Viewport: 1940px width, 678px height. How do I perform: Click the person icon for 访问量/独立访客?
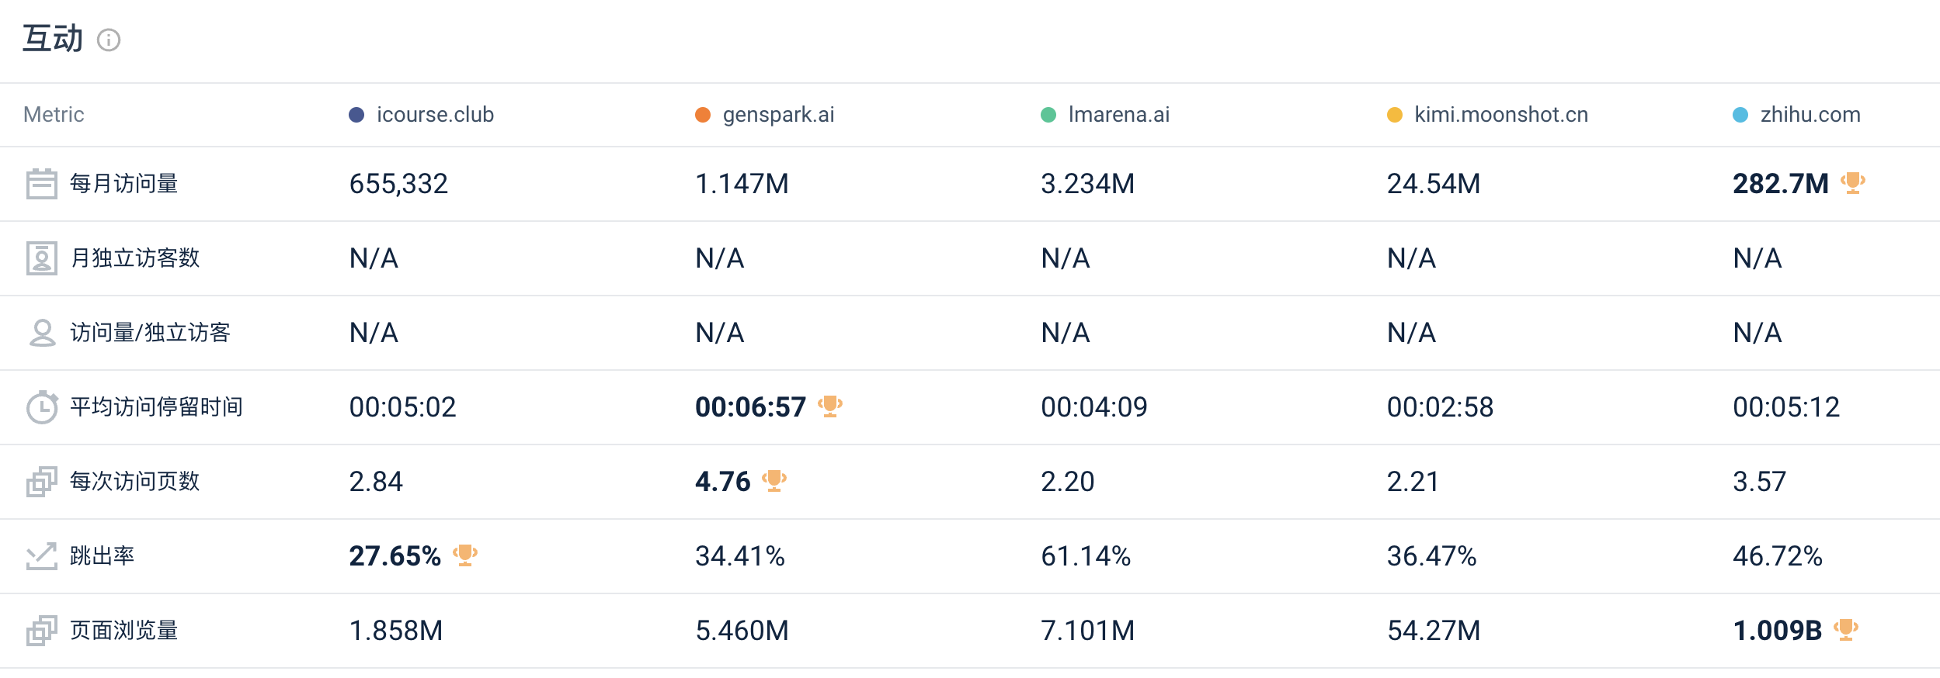pyautogui.click(x=42, y=333)
